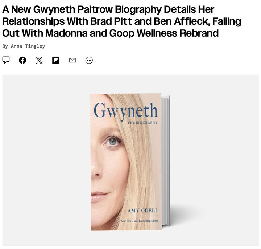Image resolution: width=261 pixels, height=249 pixels.
Task: Open Anna Tingley's author page
Action: [28, 46]
